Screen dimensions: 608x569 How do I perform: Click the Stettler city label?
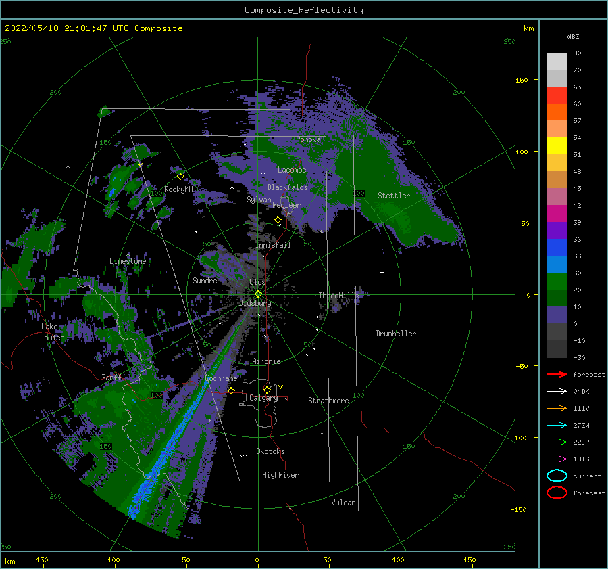pos(394,196)
